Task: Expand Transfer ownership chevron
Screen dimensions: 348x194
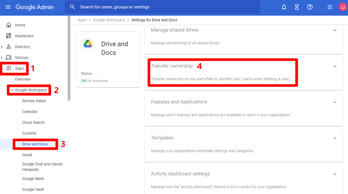Action: (x=335, y=66)
